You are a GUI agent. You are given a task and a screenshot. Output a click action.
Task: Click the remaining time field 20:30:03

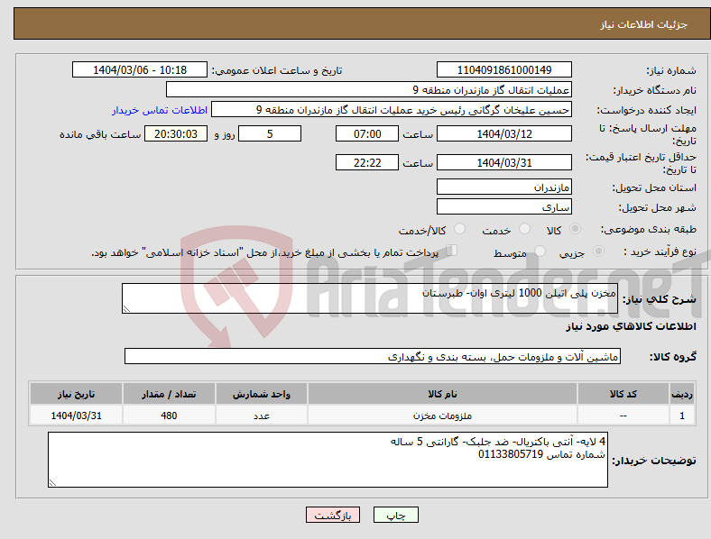(x=176, y=134)
